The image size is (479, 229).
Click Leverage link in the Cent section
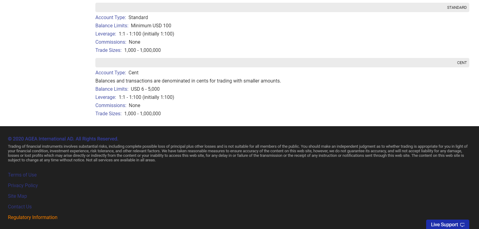(x=106, y=97)
